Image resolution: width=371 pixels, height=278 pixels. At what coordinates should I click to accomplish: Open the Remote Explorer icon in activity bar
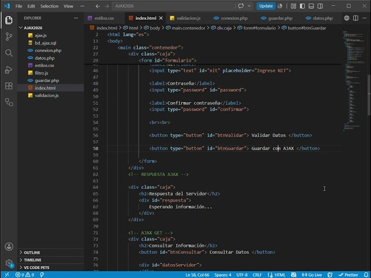9,102
